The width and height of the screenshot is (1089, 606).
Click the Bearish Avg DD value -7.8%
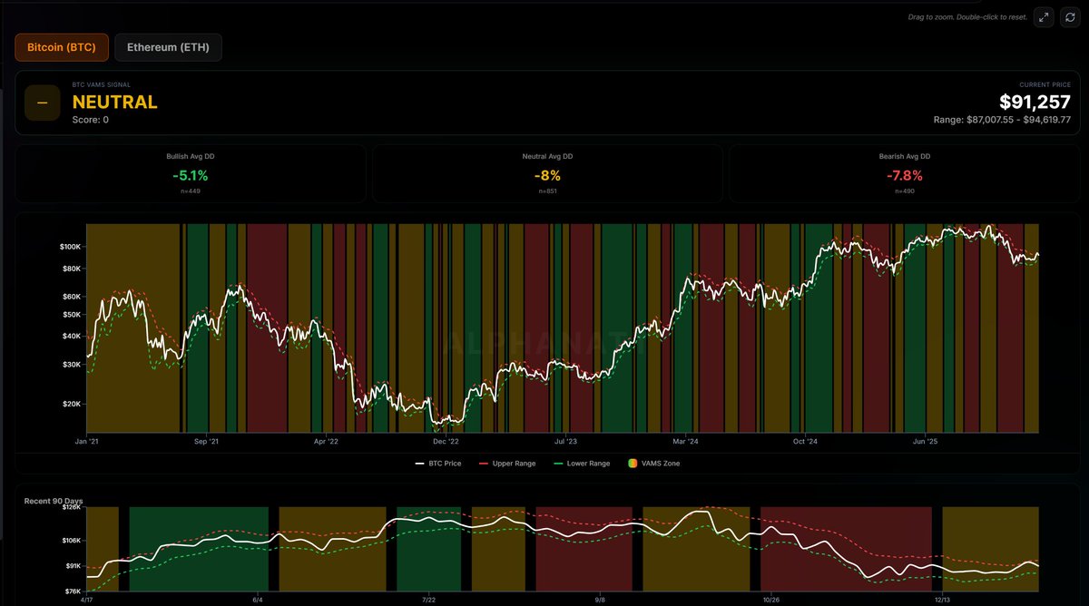point(905,176)
